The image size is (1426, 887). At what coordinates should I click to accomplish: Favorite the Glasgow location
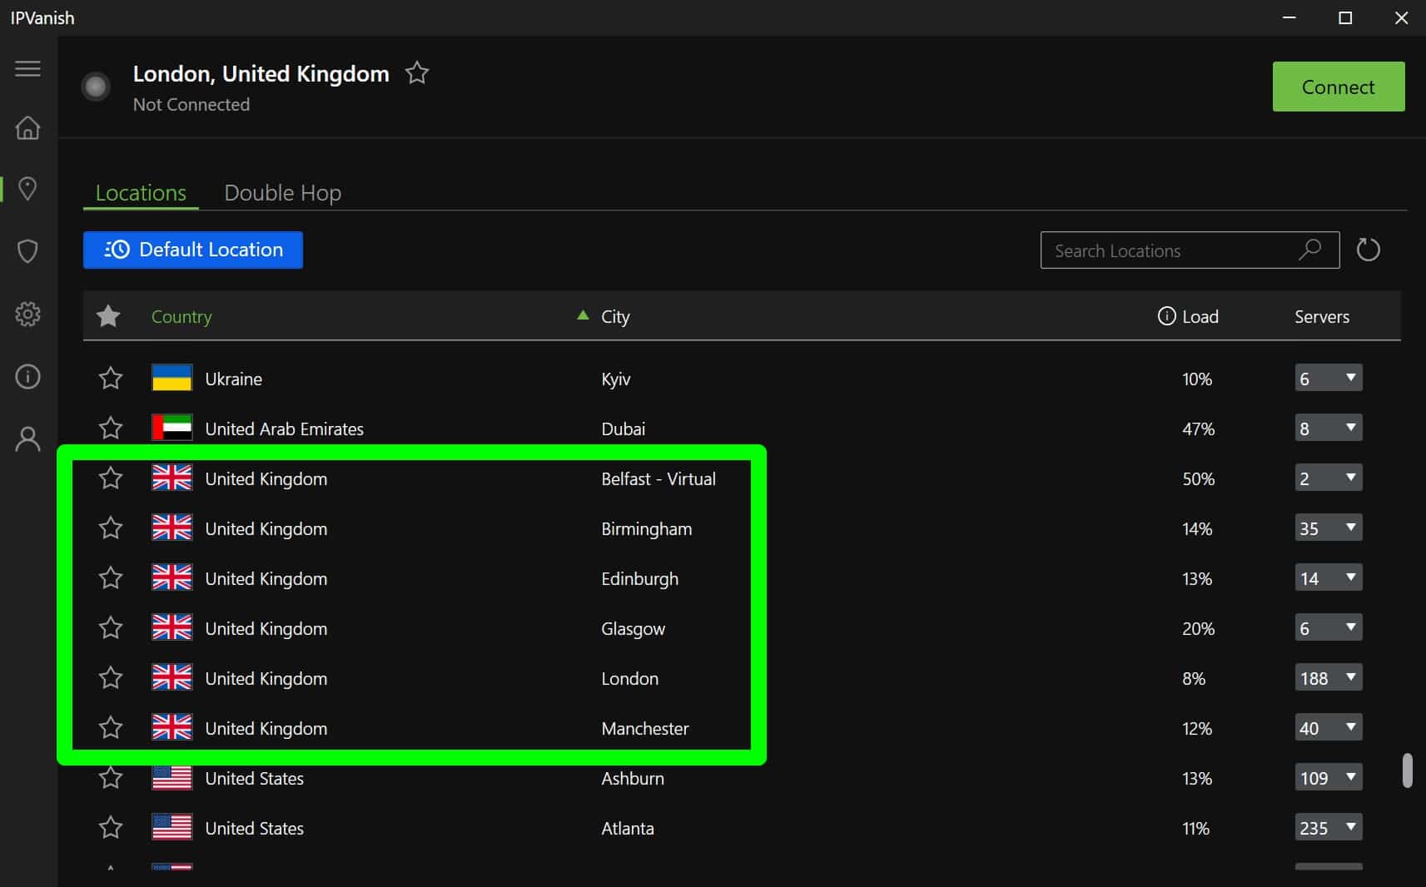tap(111, 628)
